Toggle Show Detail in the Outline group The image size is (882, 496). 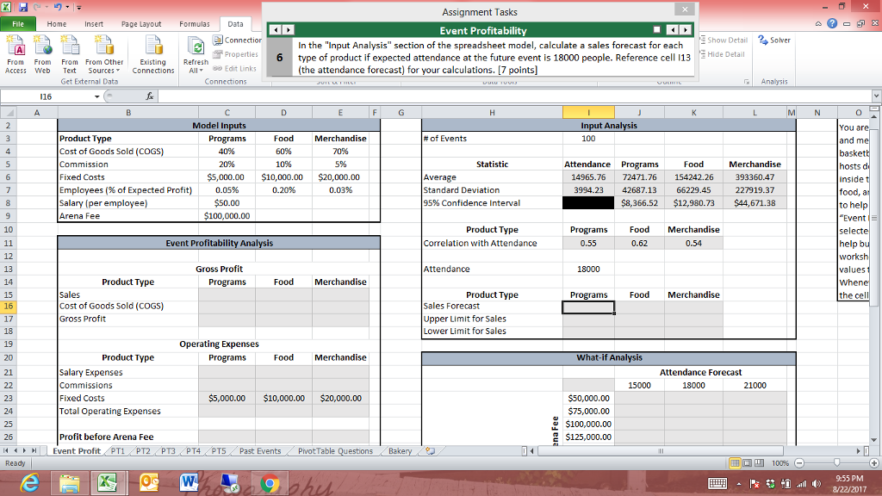tap(727, 40)
